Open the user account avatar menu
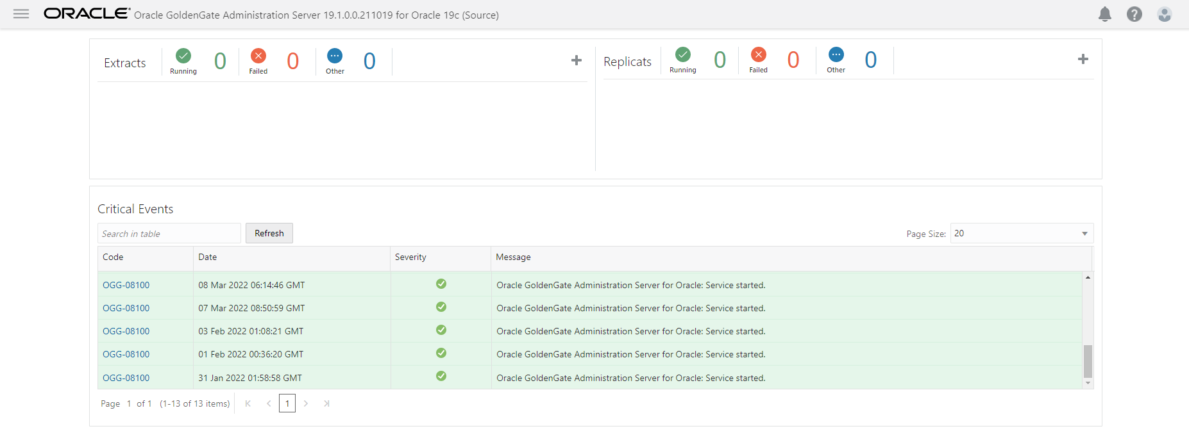 pos(1164,14)
